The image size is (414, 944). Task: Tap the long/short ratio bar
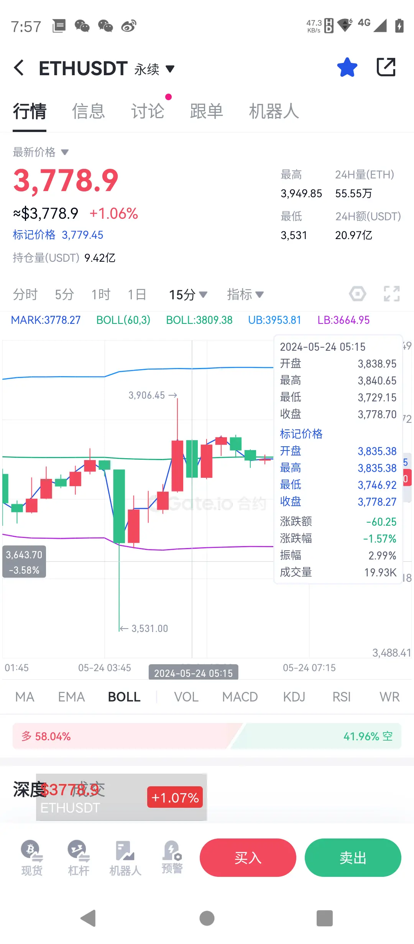click(x=207, y=736)
